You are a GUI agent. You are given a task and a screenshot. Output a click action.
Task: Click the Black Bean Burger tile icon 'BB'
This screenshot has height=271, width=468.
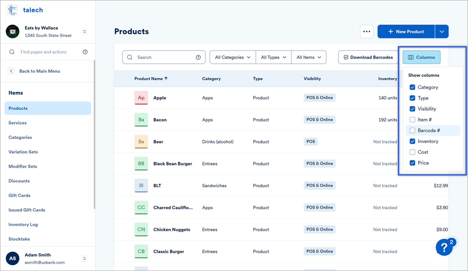click(141, 164)
